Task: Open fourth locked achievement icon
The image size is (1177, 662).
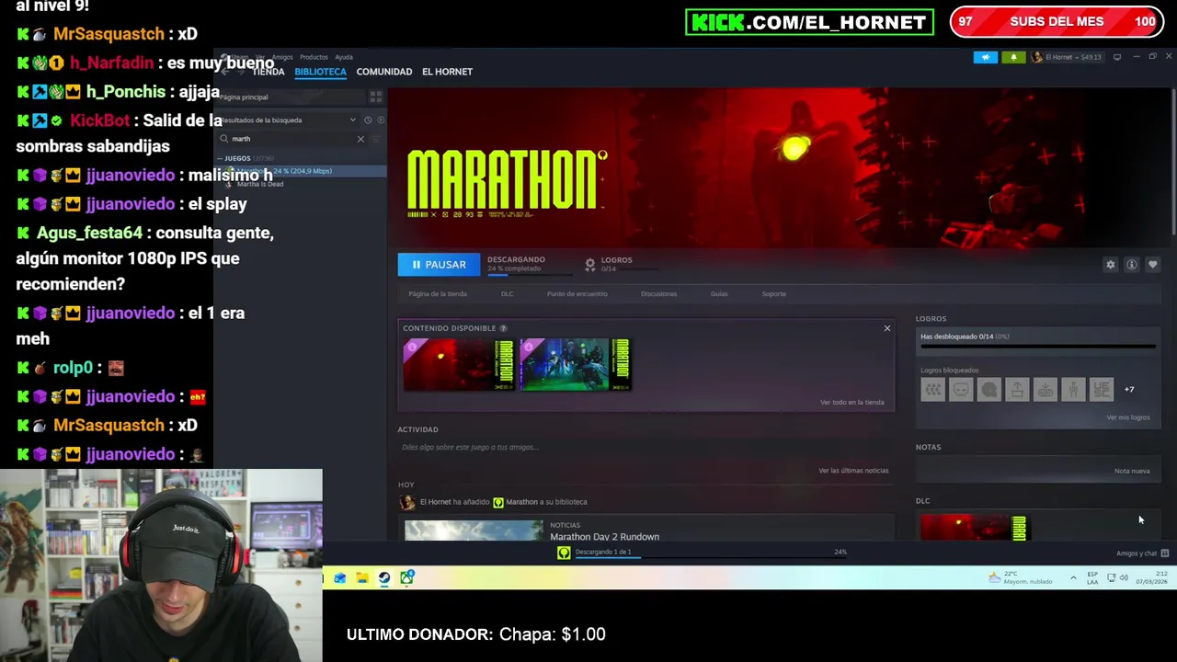Action: (x=1017, y=390)
